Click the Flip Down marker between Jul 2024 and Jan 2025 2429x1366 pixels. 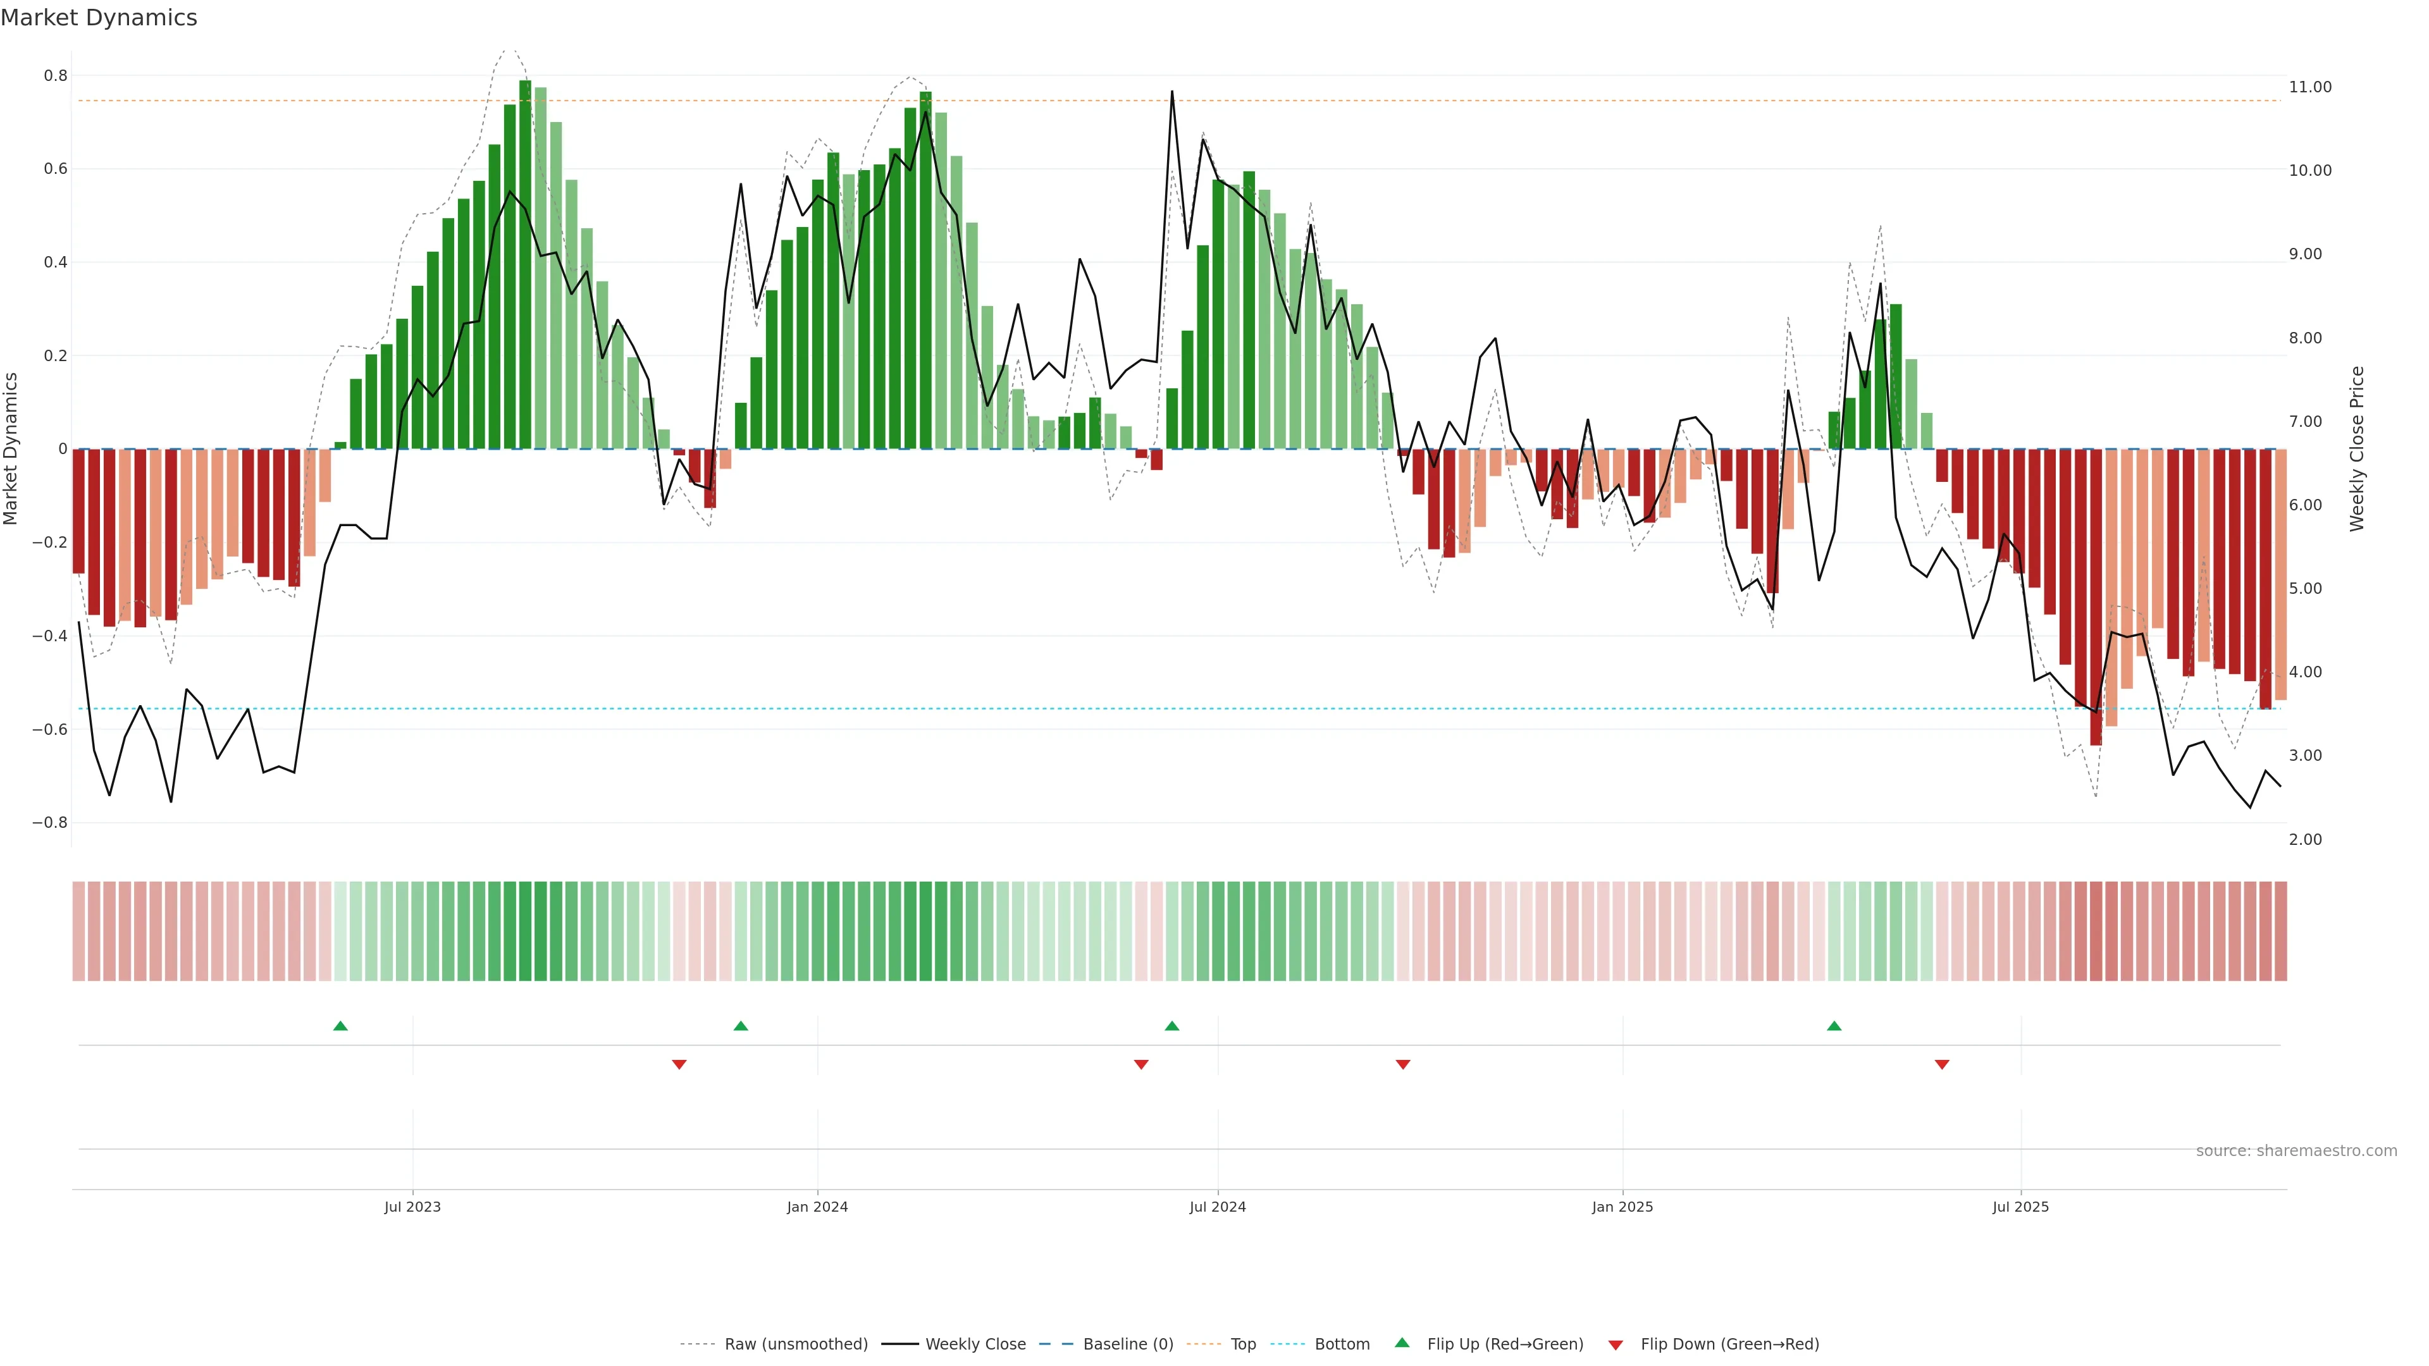point(1402,1064)
